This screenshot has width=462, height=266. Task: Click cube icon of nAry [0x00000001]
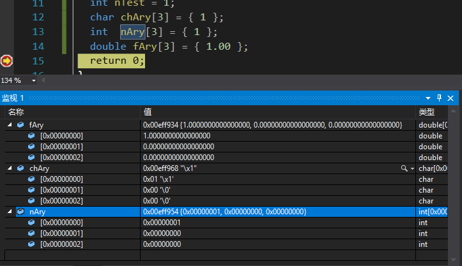coord(31,233)
